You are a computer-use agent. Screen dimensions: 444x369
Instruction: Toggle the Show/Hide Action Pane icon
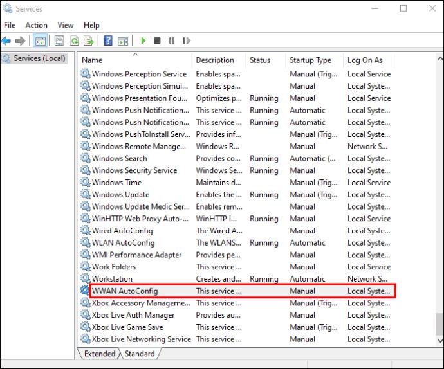(x=123, y=41)
